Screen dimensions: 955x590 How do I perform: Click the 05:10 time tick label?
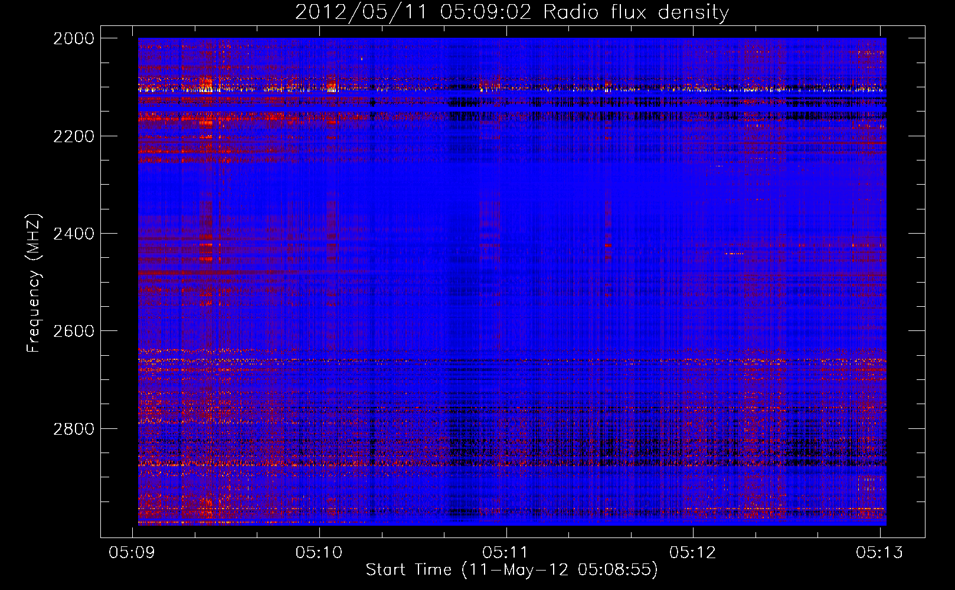[319, 552]
